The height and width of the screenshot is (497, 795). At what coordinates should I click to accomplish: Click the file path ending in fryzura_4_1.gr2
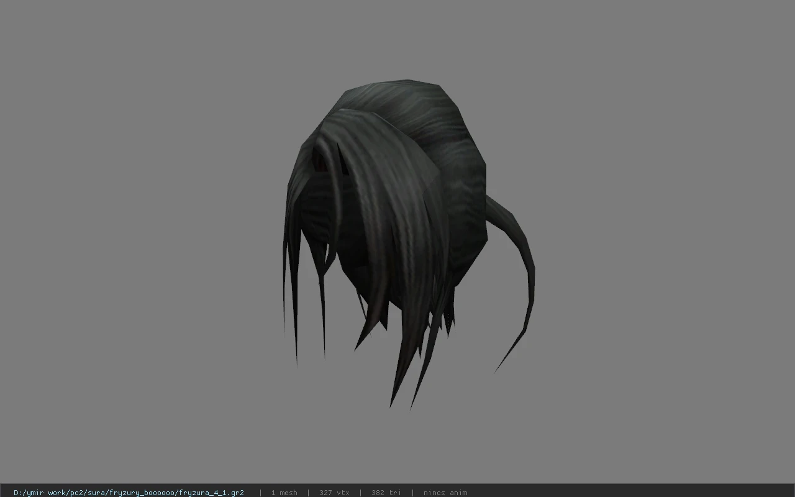click(x=129, y=493)
